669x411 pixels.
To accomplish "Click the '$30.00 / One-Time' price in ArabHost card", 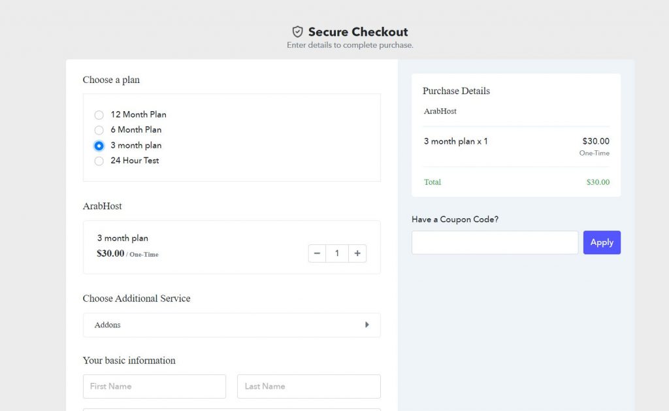I will pos(127,254).
